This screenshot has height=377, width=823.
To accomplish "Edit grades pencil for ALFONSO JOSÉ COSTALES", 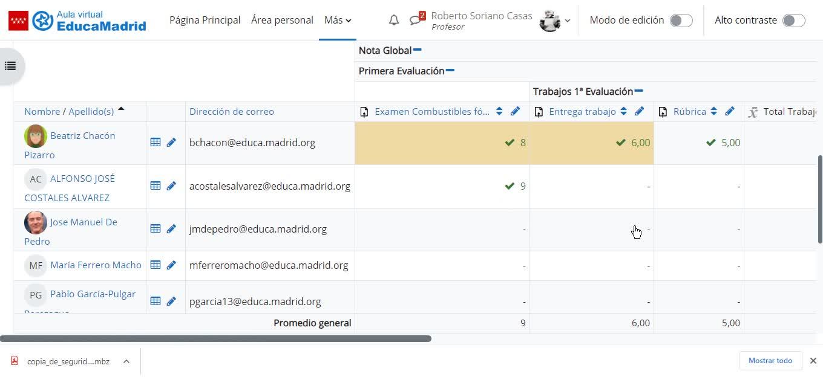I will pyautogui.click(x=171, y=186).
